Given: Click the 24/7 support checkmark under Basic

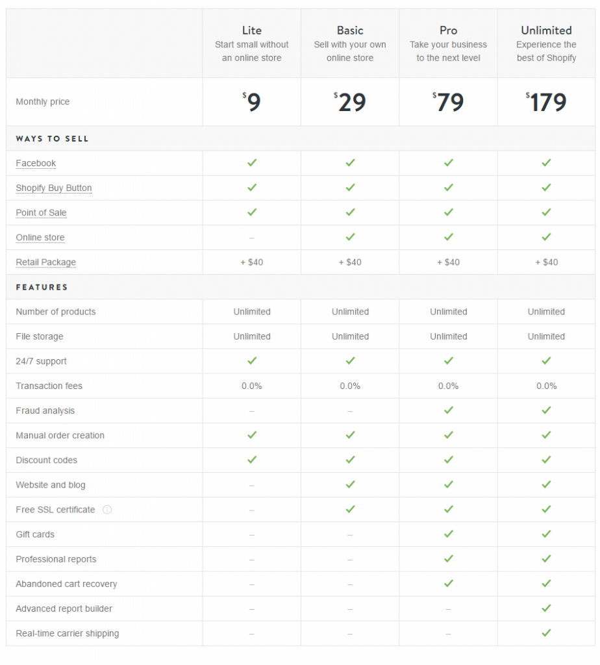Looking at the screenshot, I should [x=350, y=361].
